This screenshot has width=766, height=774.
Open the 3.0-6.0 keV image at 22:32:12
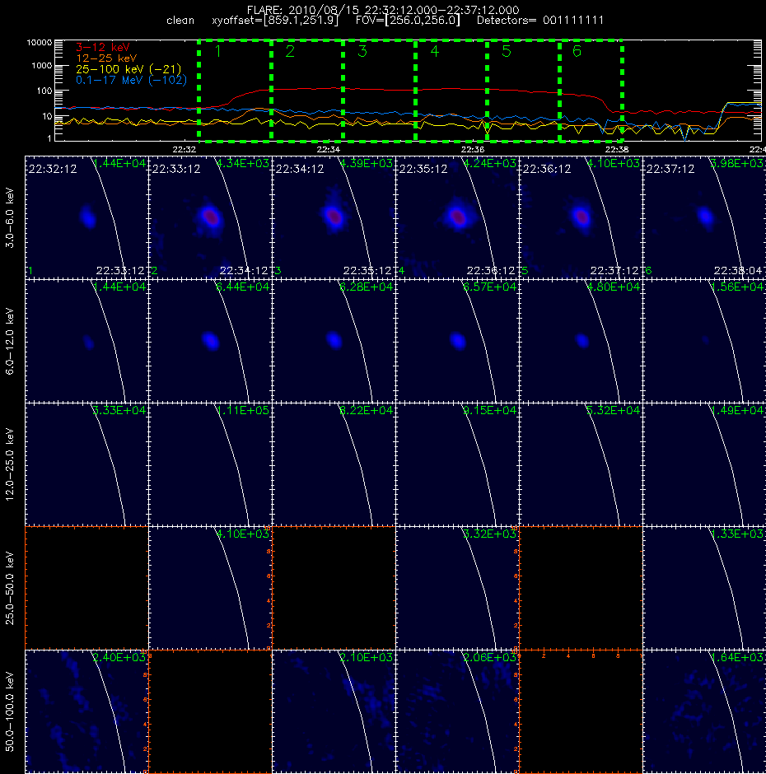point(86,217)
